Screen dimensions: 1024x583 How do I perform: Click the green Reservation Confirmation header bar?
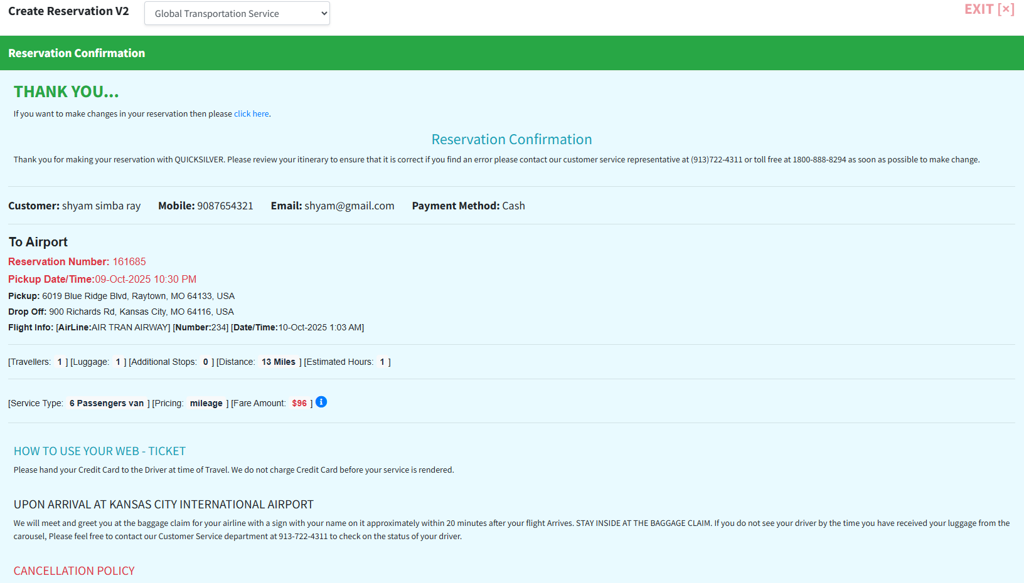point(511,53)
